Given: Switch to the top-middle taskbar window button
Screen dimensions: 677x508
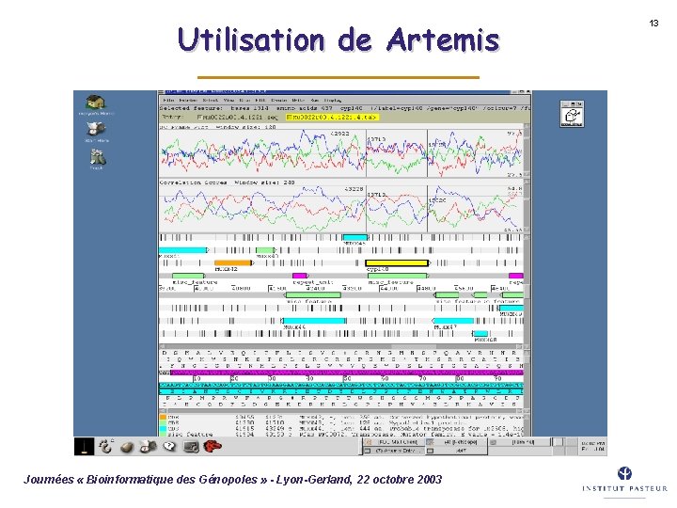Looking at the screenshot, I should tap(456, 442).
